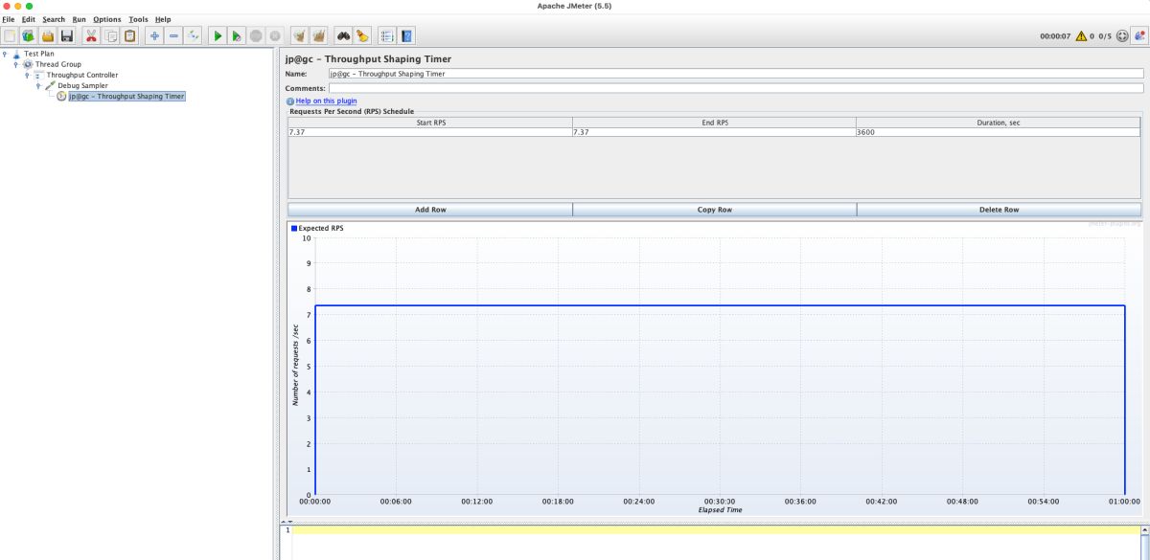Click the Stop test icon
Image resolution: width=1150 pixels, height=560 pixels.
pos(256,35)
